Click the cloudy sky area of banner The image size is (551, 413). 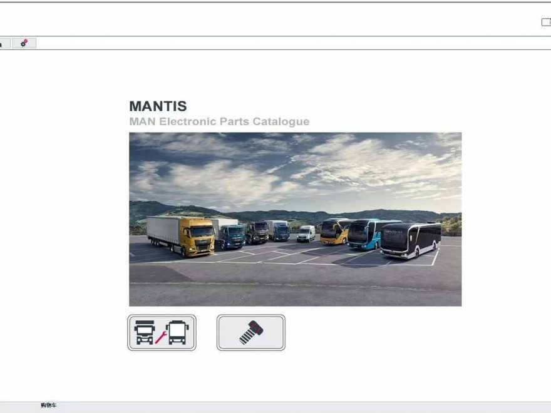(x=295, y=168)
